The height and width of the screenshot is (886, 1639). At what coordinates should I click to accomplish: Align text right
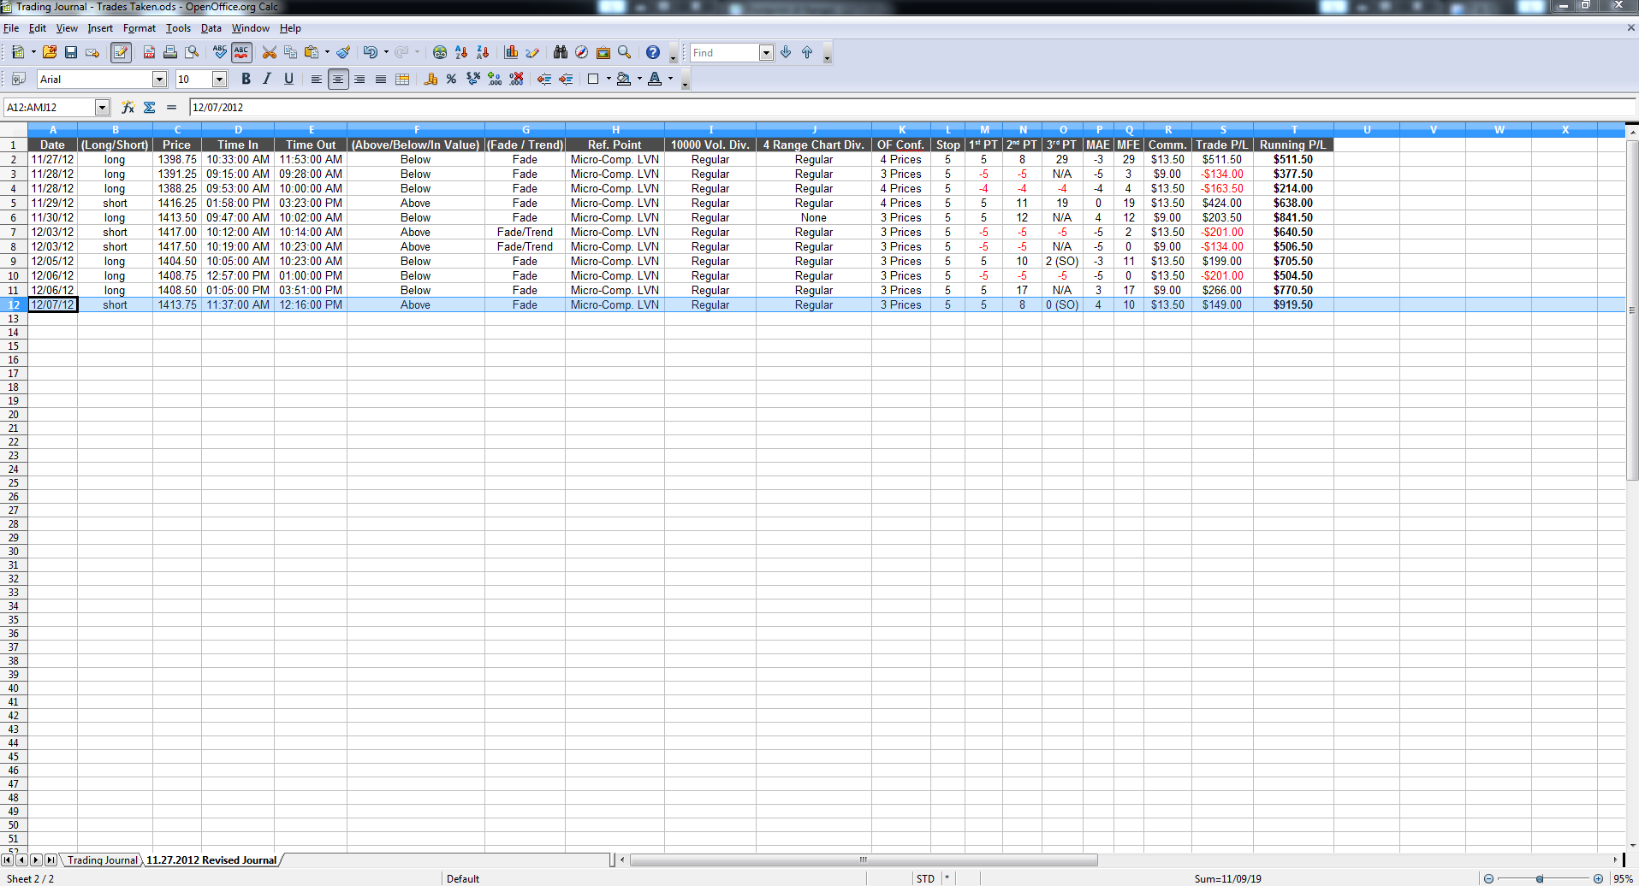(359, 79)
